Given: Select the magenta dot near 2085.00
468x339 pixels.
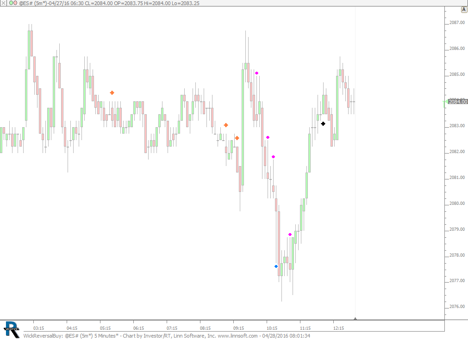Looking at the screenshot, I should tap(257, 73).
